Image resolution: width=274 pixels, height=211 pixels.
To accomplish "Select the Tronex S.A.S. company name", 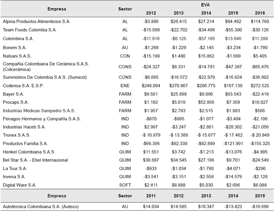I will (x=16, y=135).
